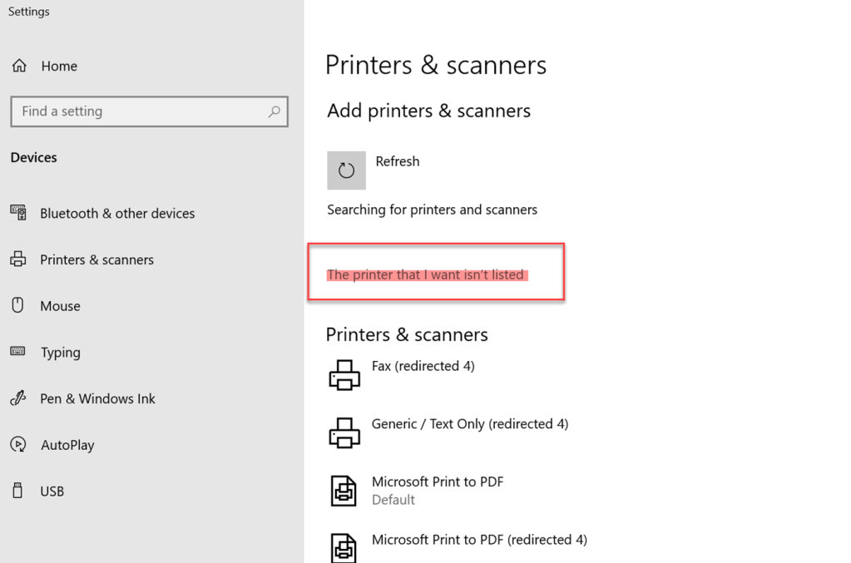
Task: Click the AutoPlay icon in sidebar
Action: coord(18,445)
